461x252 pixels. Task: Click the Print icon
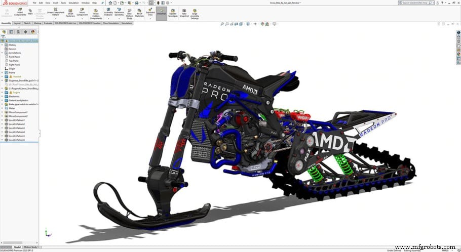tap(136, 3)
